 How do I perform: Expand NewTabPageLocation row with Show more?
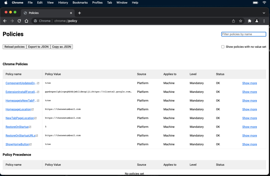tap(249, 118)
